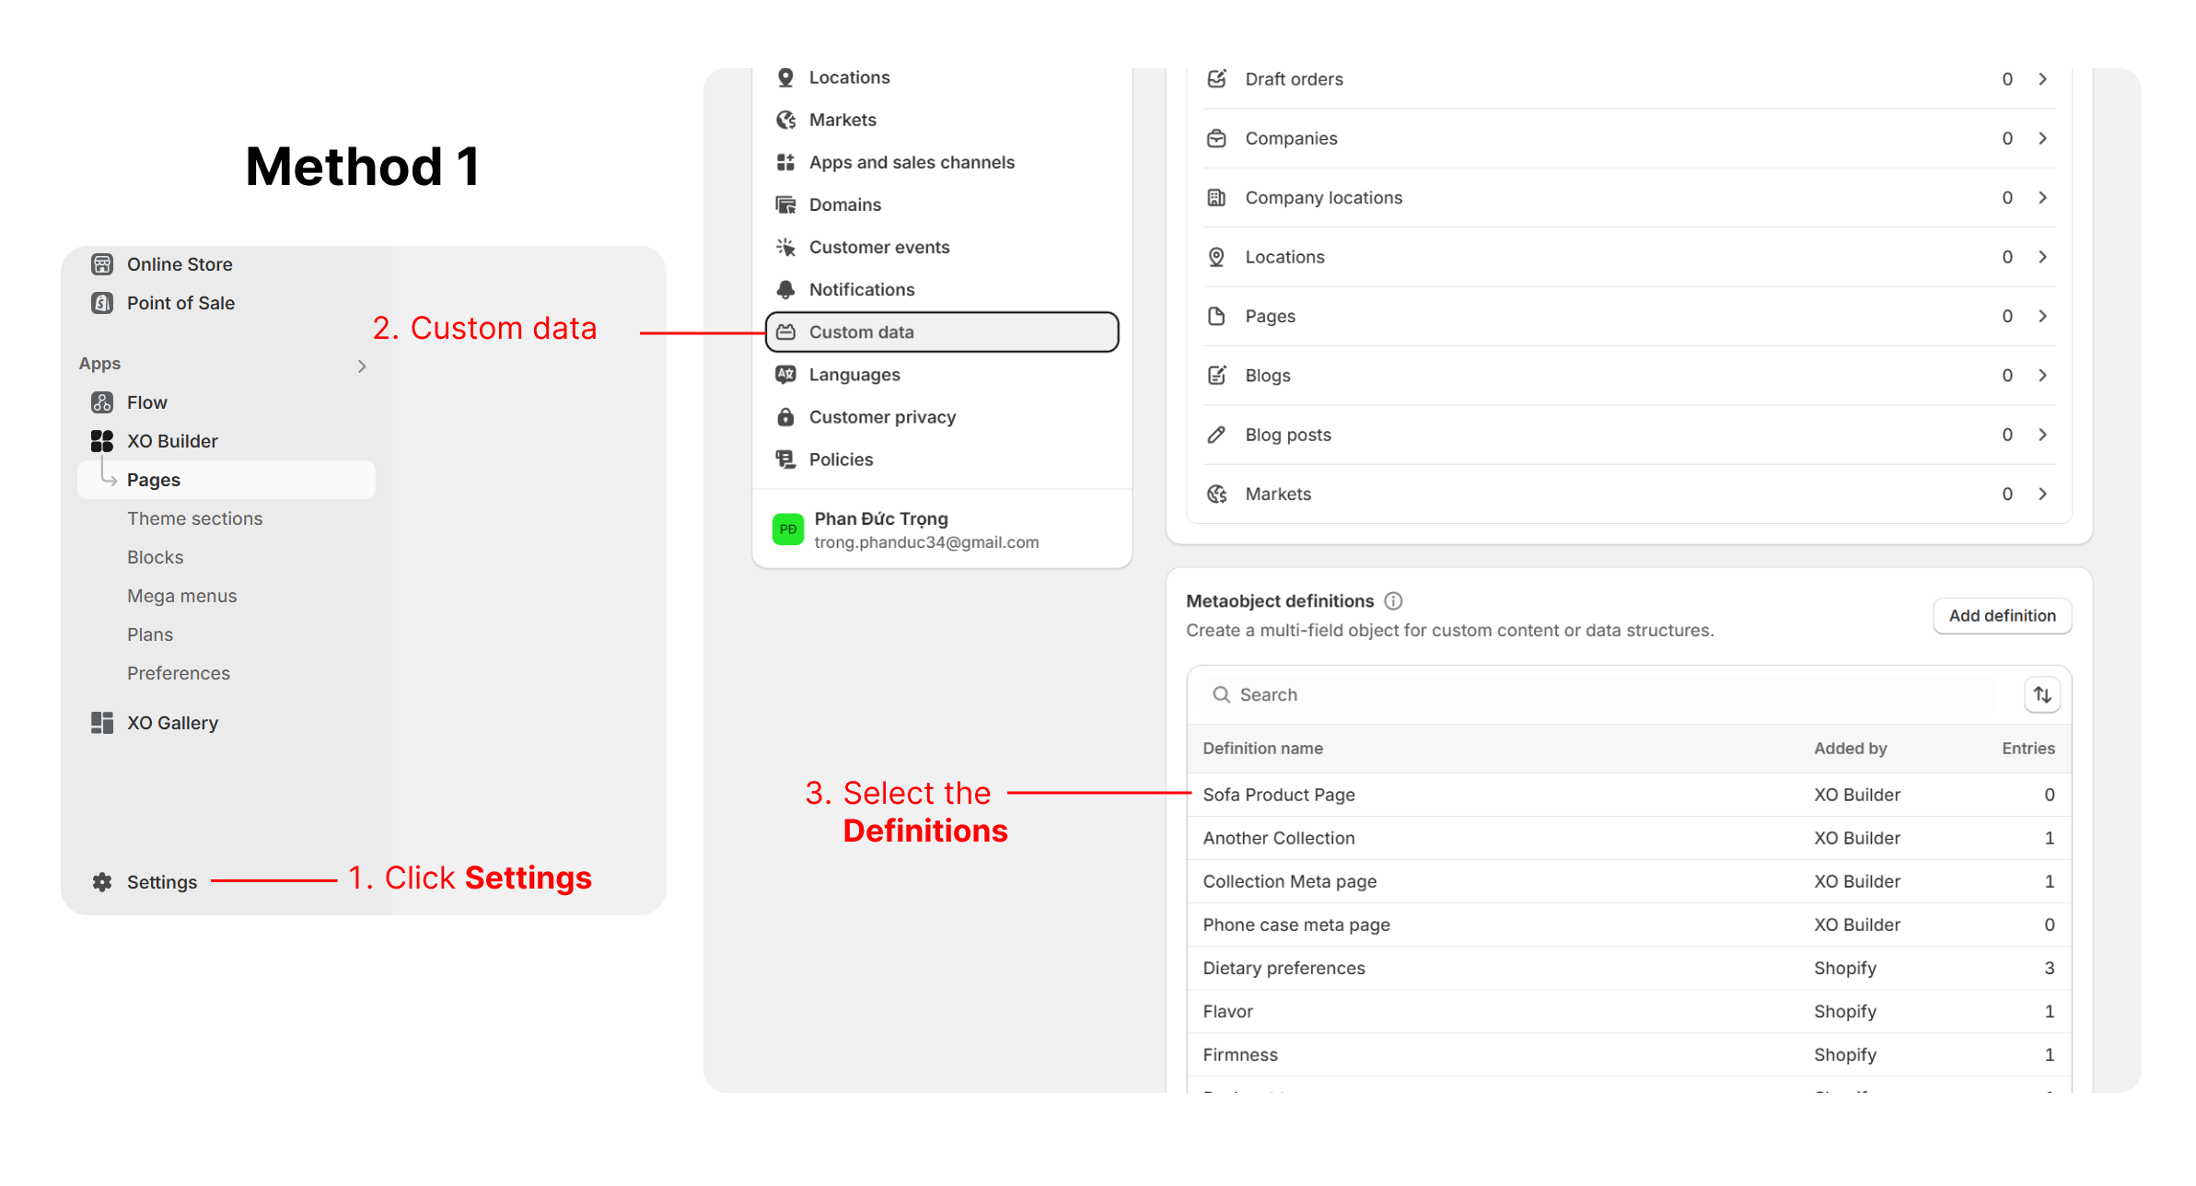
Task: Click the Notifications bell icon
Action: 785,290
